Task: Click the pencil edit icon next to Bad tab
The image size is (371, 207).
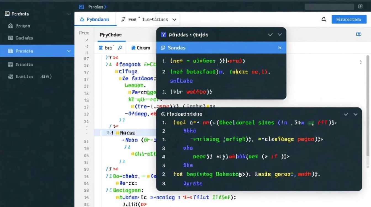Action: [120, 48]
